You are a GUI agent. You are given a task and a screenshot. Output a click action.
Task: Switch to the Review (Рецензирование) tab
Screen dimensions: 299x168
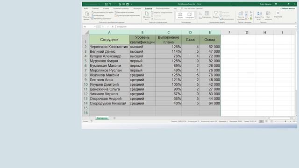(163, 8)
